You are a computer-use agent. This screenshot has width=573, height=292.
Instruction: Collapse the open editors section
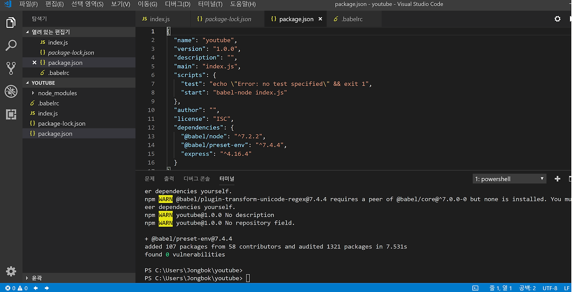[x=51, y=32]
